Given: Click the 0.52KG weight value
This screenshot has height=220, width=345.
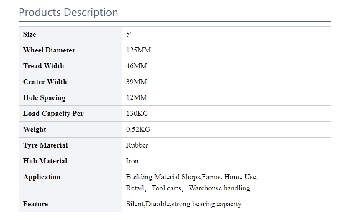Looking at the screenshot, I should [x=138, y=129].
